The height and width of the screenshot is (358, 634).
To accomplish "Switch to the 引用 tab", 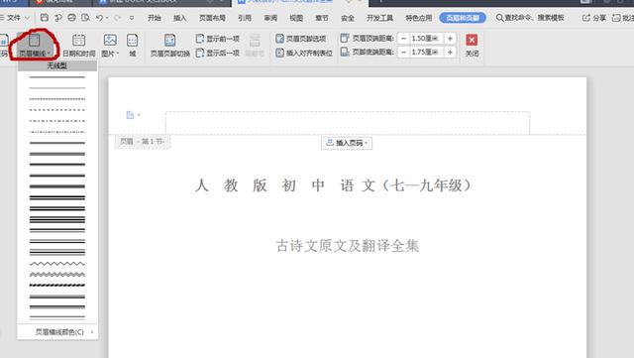I will click(245, 18).
